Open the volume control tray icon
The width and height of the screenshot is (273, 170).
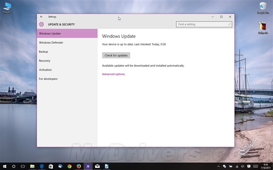[x=243, y=166]
